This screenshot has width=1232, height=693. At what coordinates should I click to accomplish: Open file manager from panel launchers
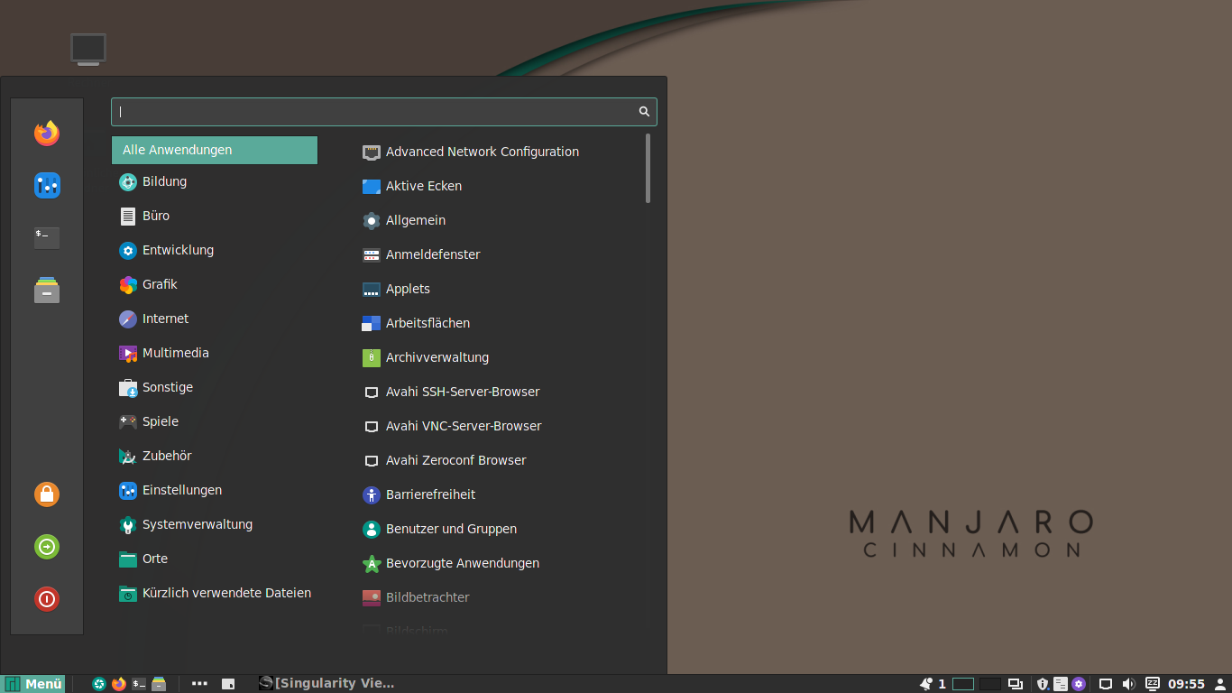click(x=159, y=684)
